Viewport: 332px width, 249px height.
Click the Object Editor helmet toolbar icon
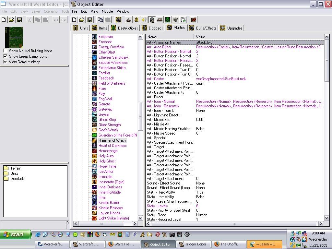click(152, 20)
